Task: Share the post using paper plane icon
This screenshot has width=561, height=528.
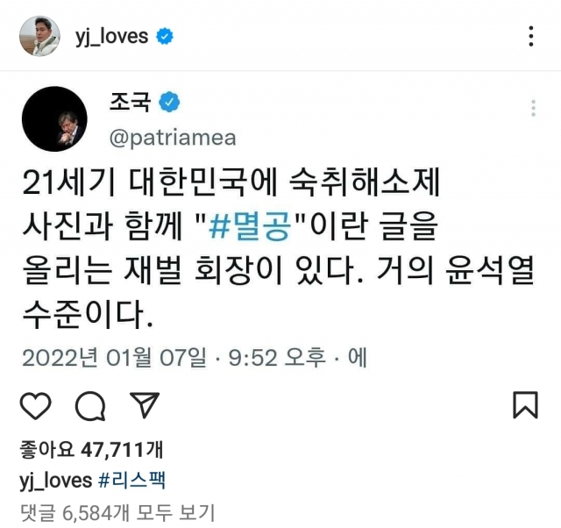Action: point(144,405)
